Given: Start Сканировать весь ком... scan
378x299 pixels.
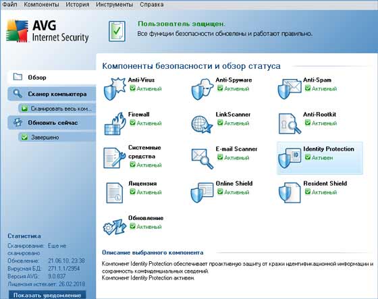Looking at the screenshot, I should pos(57,109).
